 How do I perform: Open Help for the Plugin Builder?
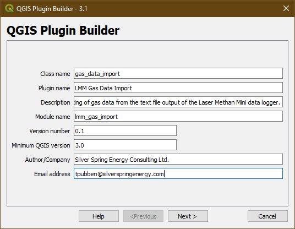99,216
